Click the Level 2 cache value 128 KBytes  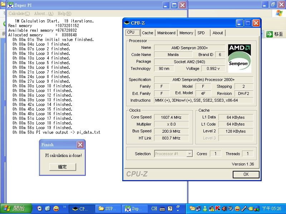tap(236, 131)
